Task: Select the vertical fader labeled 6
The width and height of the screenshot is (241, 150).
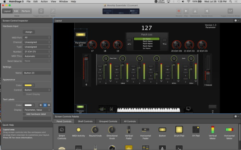Action: 86,68
